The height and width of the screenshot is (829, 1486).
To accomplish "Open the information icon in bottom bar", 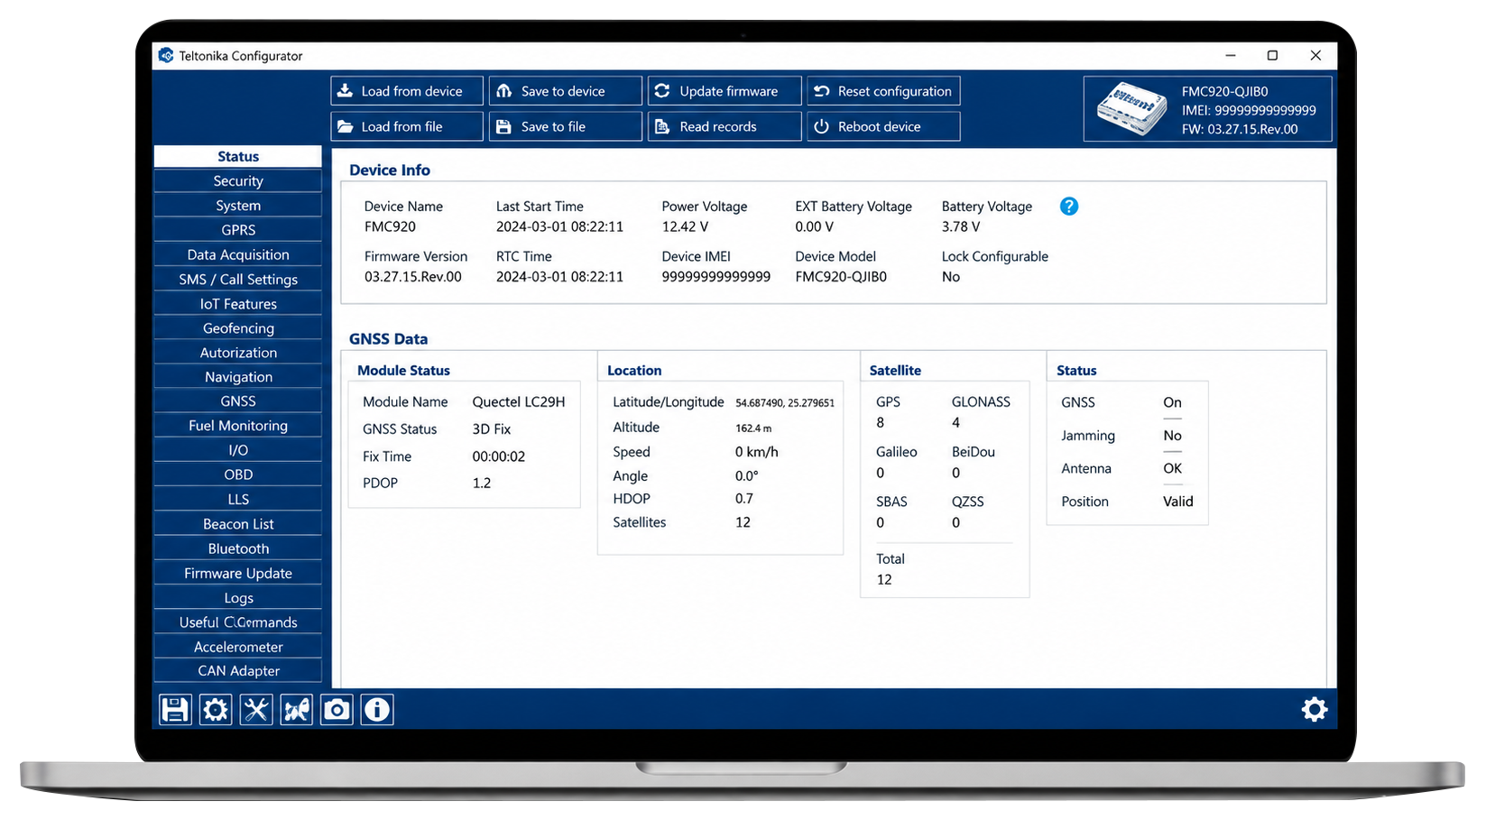I will (377, 710).
